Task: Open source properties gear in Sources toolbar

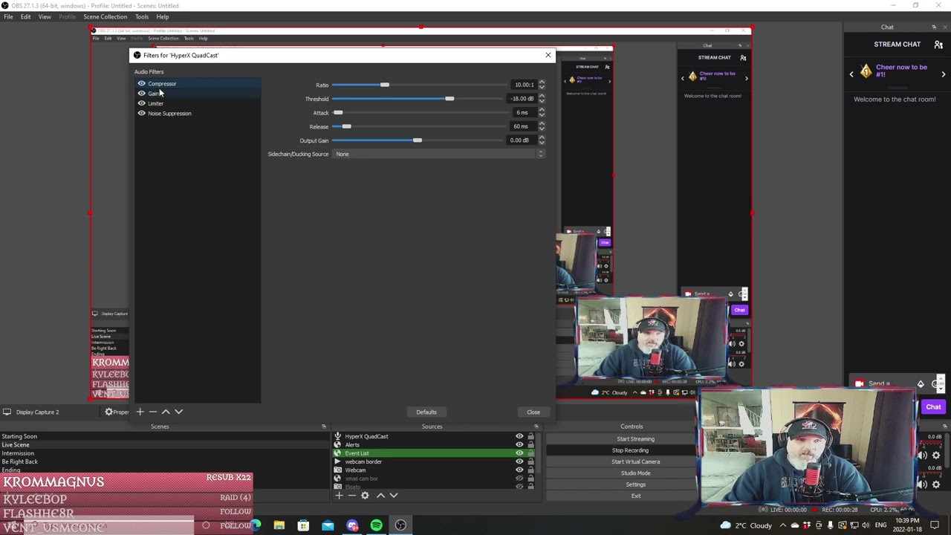Action: coord(365,496)
